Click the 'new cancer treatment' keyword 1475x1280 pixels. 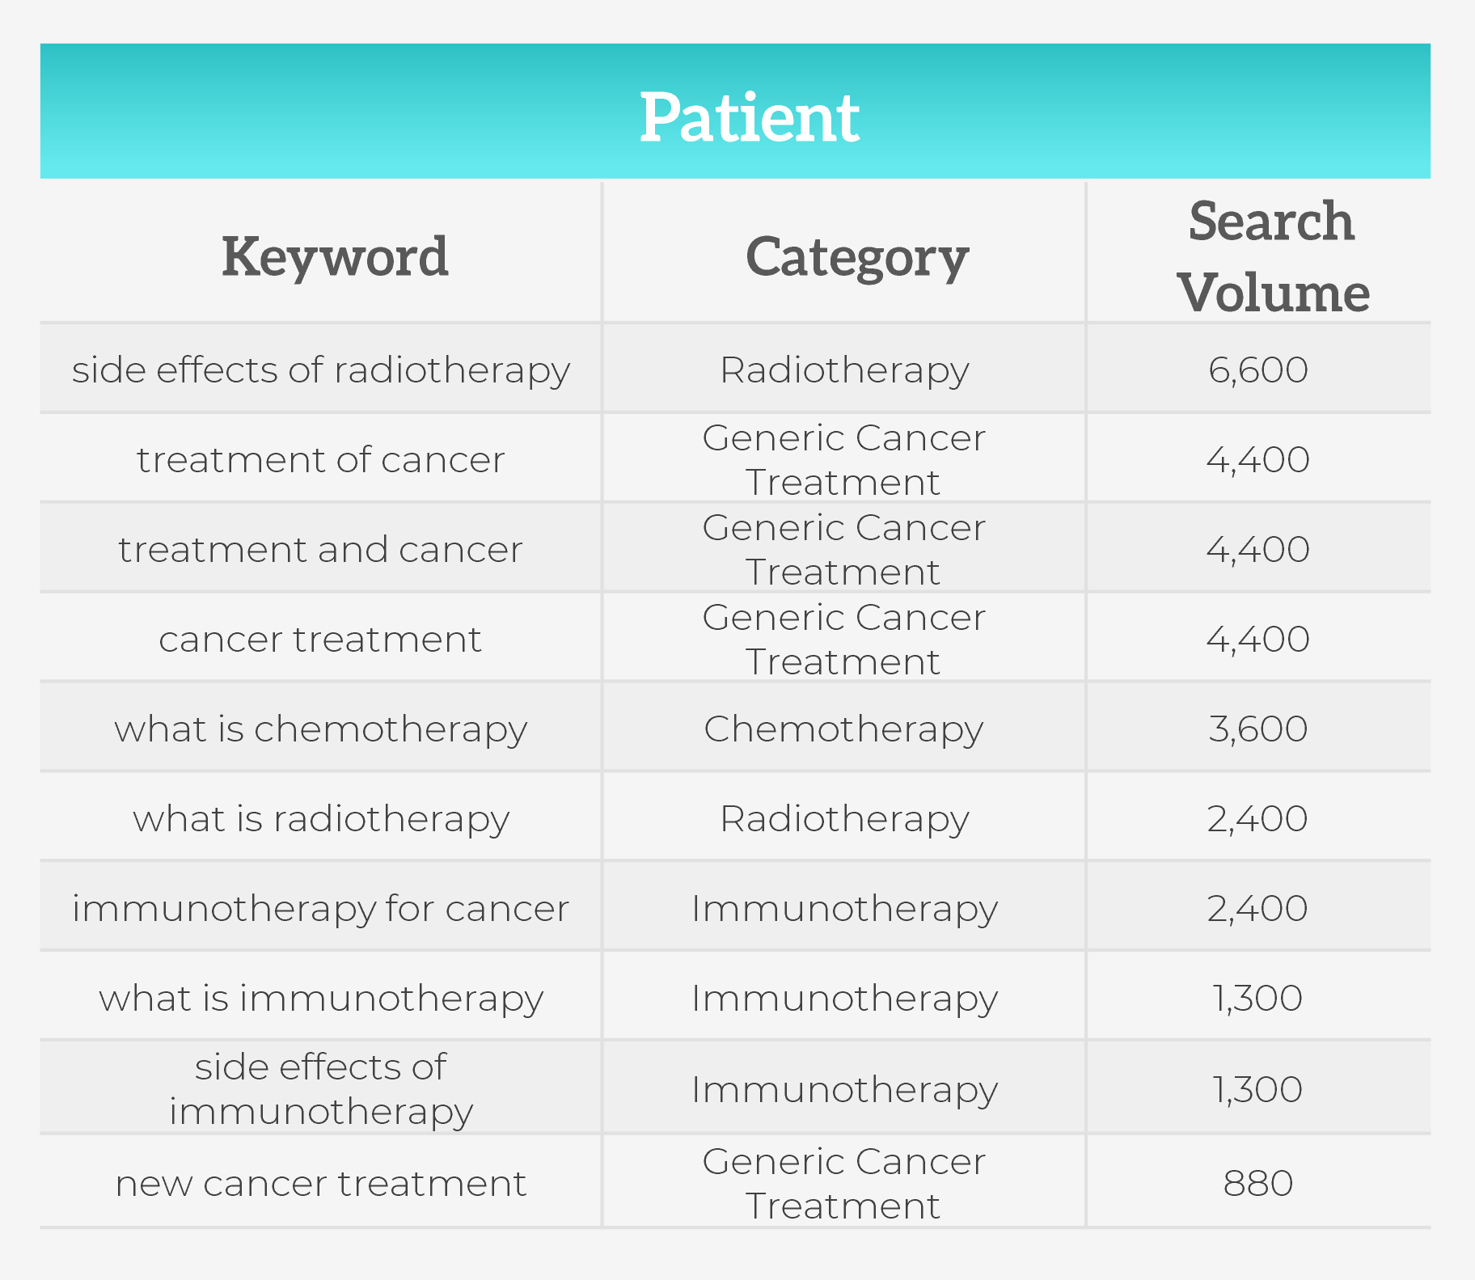point(321,1184)
